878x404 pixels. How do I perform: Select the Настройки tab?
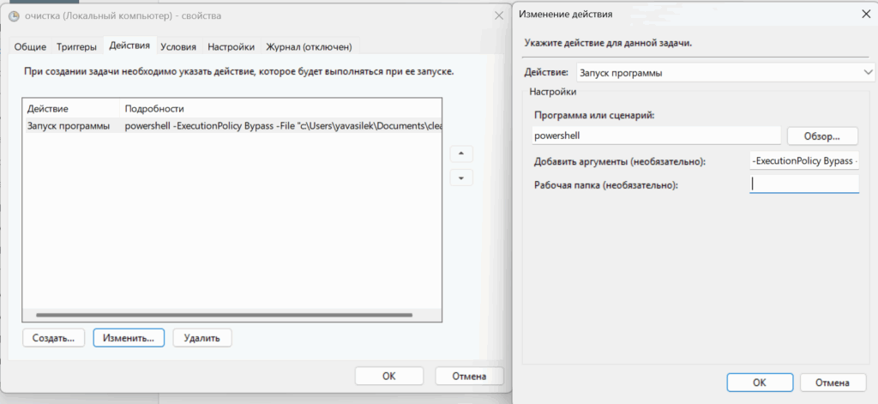click(231, 47)
